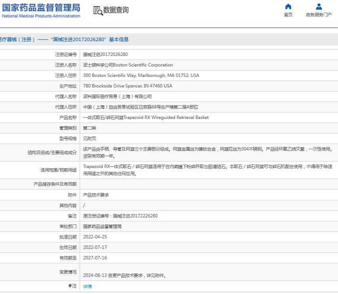Select agent name 波科国际医疗贸易（上海）有限公司
Viewport: 338px width, 294px height.
(117, 97)
